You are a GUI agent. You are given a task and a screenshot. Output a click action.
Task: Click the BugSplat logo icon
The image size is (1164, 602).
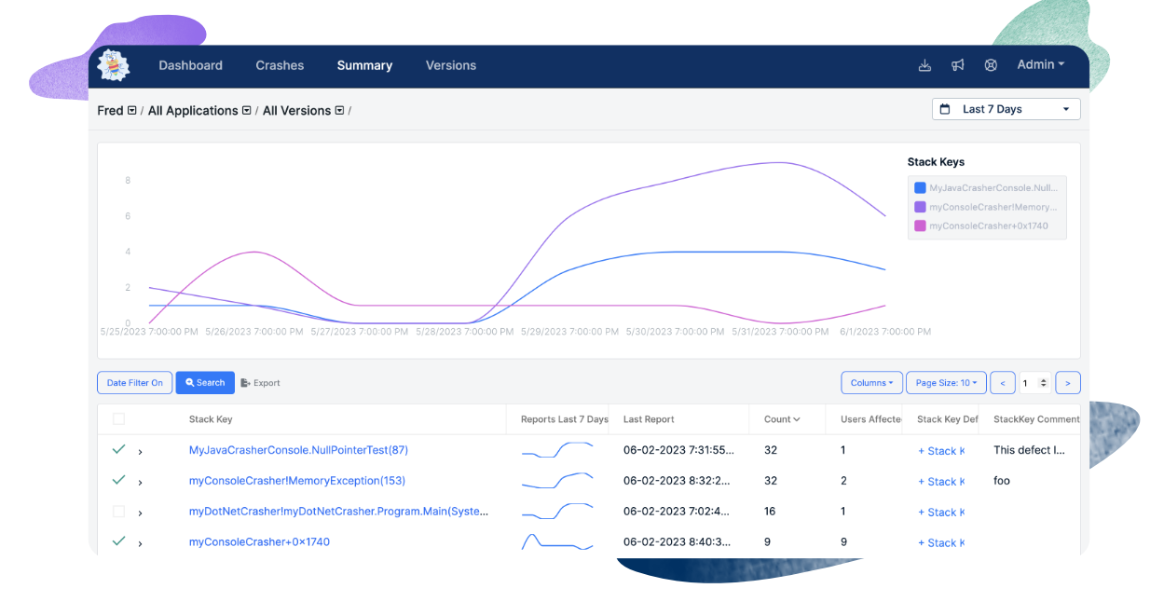pyautogui.click(x=114, y=65)
